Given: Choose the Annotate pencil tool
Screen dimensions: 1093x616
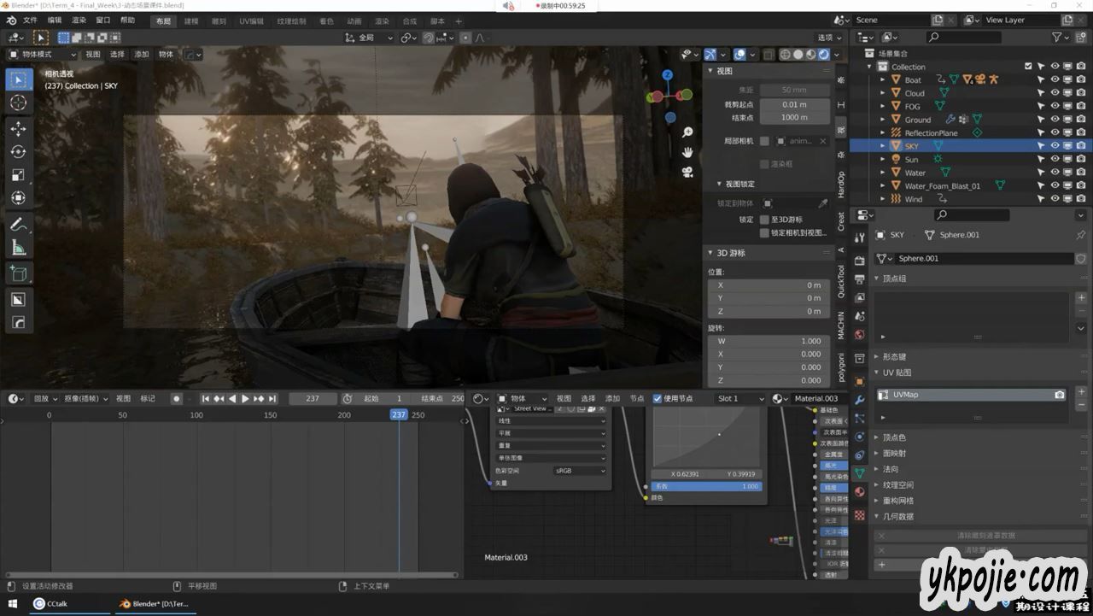Looking at the screenshot, I should click(x=18, y=225).
